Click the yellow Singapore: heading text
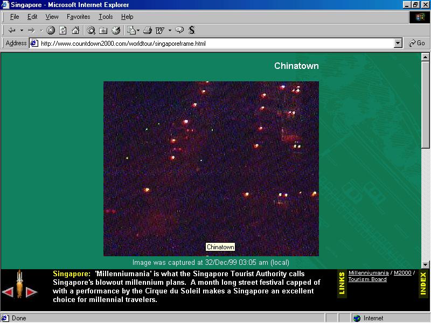Image resolution: width=431 pixels, height=323 pixels. tap(72, 274)
